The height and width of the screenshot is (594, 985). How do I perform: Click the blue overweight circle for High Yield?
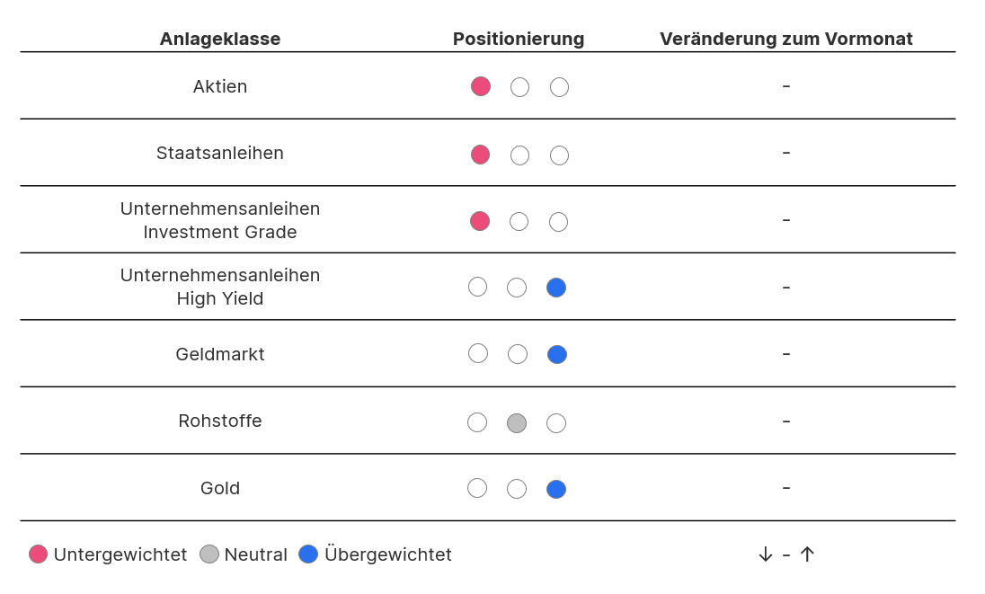click(x=556, y=288)
